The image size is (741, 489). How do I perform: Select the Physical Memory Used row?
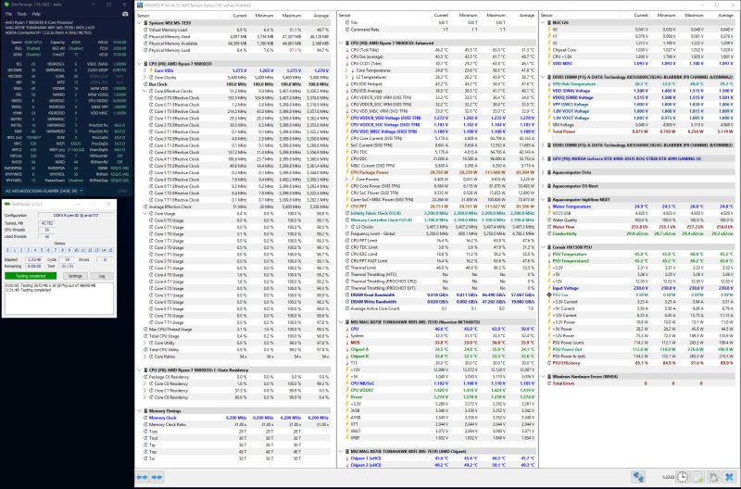[x=236, y=36]
